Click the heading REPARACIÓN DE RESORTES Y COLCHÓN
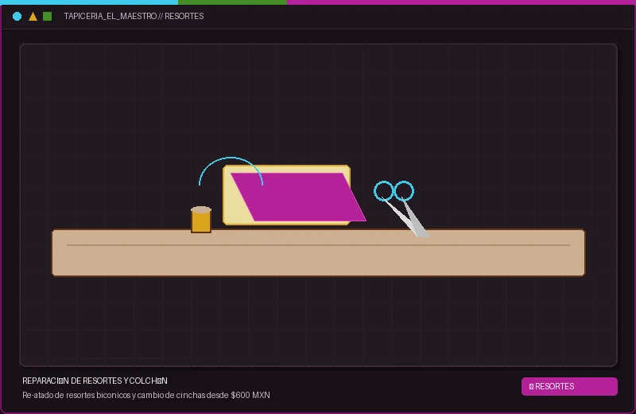636x414 pixels. [x=95, y=381]
